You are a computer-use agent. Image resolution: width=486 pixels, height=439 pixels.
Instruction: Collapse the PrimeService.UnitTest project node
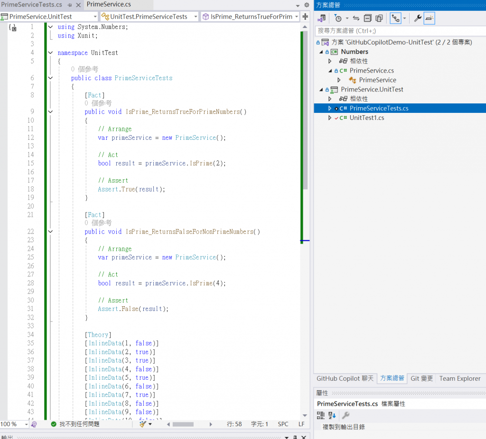click(321, 90)
